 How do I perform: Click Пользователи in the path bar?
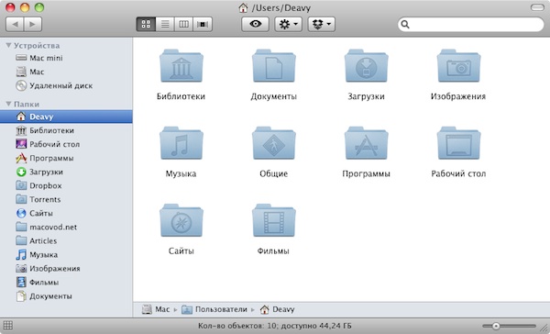pos(214,309)
